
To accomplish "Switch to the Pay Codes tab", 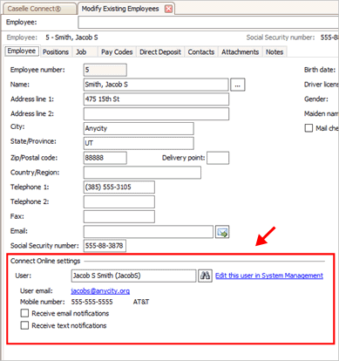I will coord(117,52).
